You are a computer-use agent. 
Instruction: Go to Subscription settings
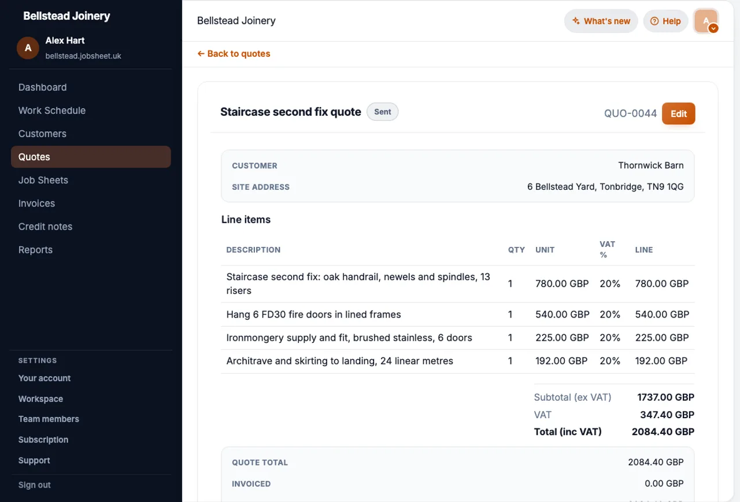[43, 440]
